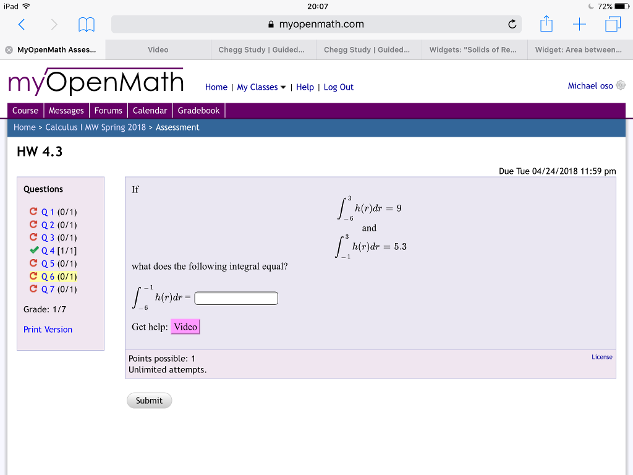The width and height of the screenshot is (633, 475).
Task: Show Safari tab overview
Action: point(613,25)
